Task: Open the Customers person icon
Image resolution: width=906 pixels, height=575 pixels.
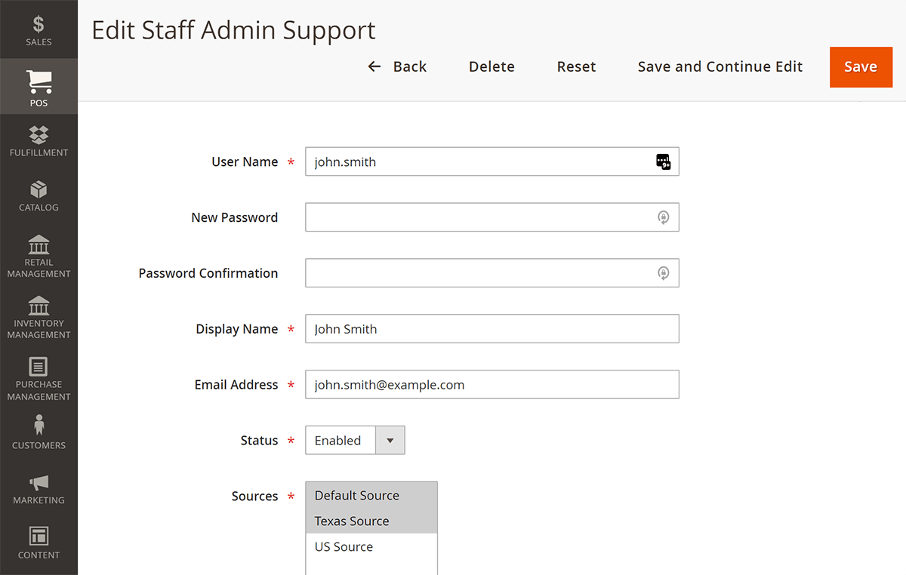Action: [39, 425]
